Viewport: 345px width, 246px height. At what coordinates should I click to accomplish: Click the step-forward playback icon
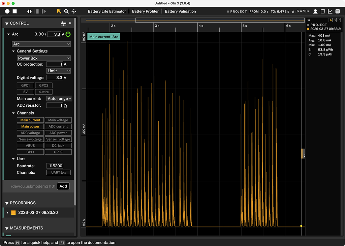coord(44,11)
